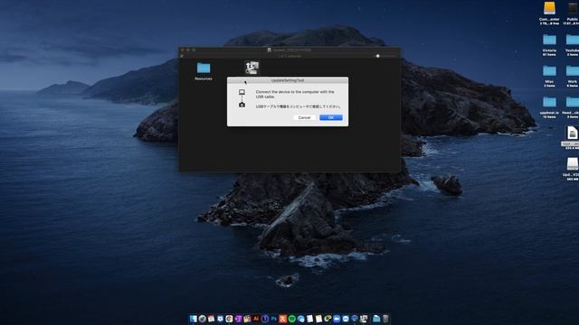Open the purple app icon in Dock
579x325 pixels.
(x=238, y=319)
